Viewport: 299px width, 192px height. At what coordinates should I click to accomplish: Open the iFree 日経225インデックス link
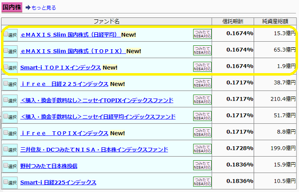coord(64,84)
